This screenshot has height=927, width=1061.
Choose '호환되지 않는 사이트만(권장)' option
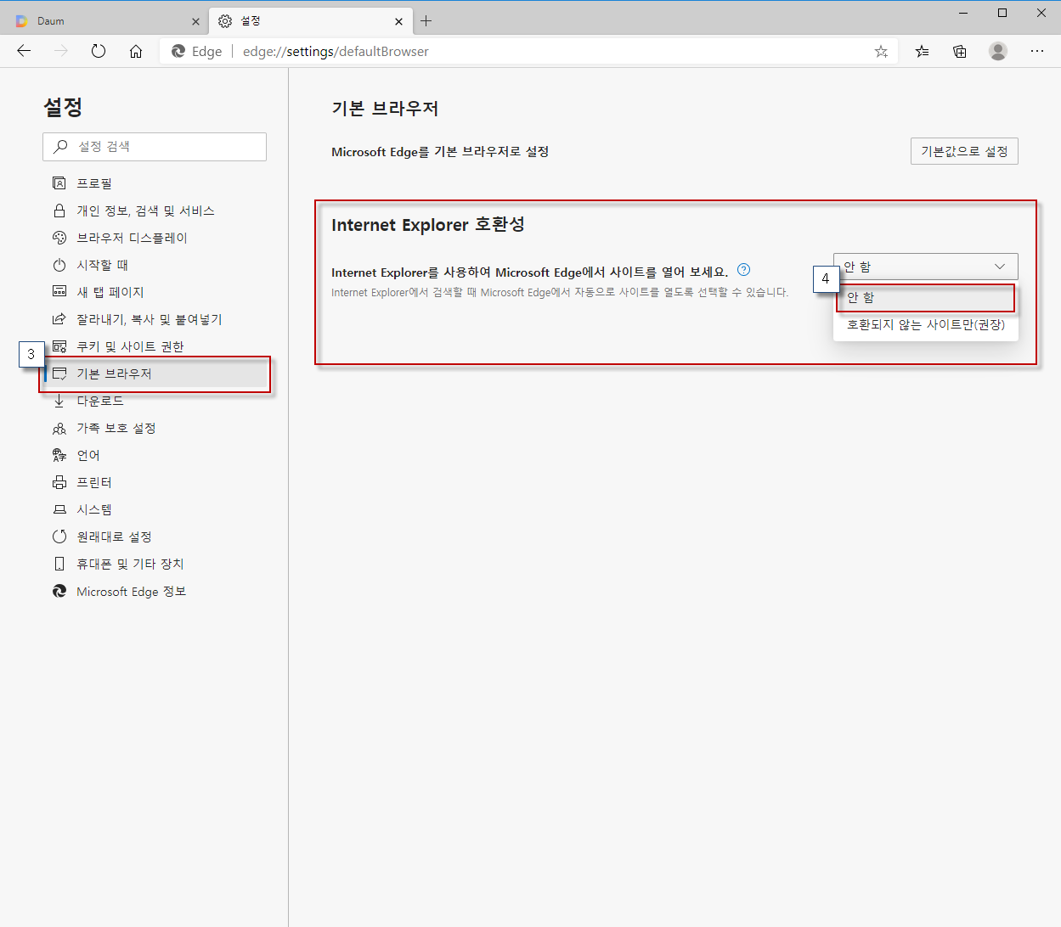pos(925,324)
